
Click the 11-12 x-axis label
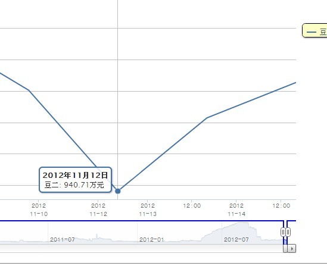[98, 209]
